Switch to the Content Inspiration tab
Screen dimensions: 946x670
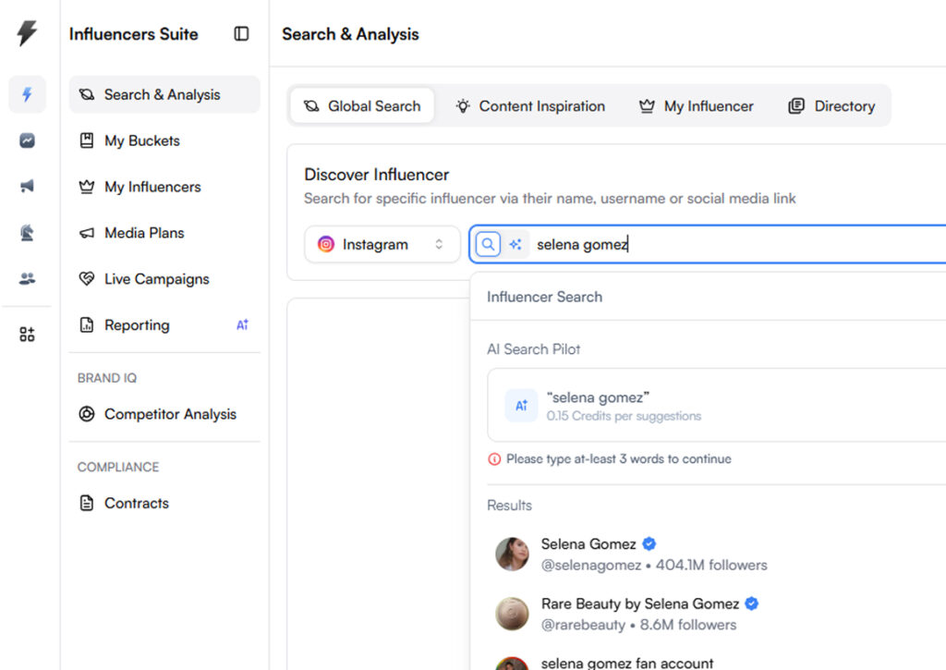coord(530,106)
